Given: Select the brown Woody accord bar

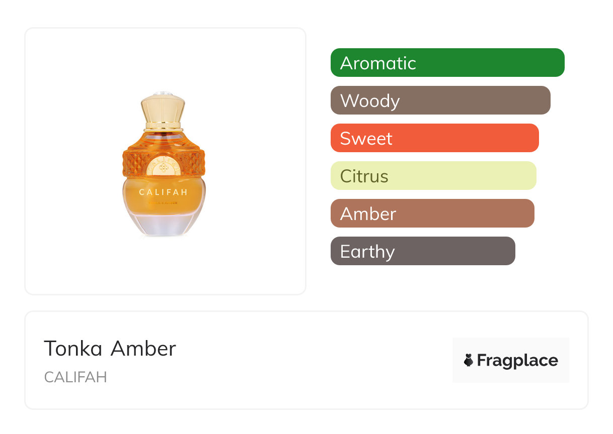Looking at the screenshot, I should (x=440, y=100).
